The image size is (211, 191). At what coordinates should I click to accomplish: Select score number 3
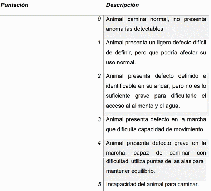99,119
